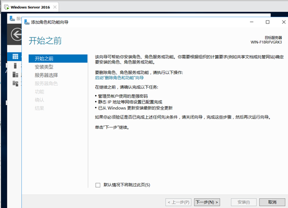Close the Windows Server 2016 tab
This screenshot has width=288, height=208.
[x=55, y=7]
